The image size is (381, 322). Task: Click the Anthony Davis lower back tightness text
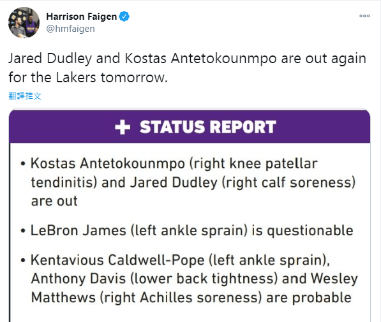pos(154,279)
